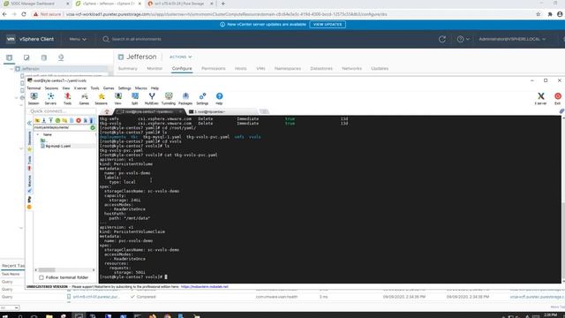Reload the browser page
Screen dimensions: 565x318
pyautogui.click(x=24, y=14)
